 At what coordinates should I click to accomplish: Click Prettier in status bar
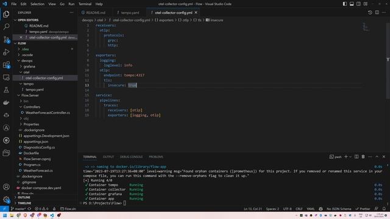363,209
